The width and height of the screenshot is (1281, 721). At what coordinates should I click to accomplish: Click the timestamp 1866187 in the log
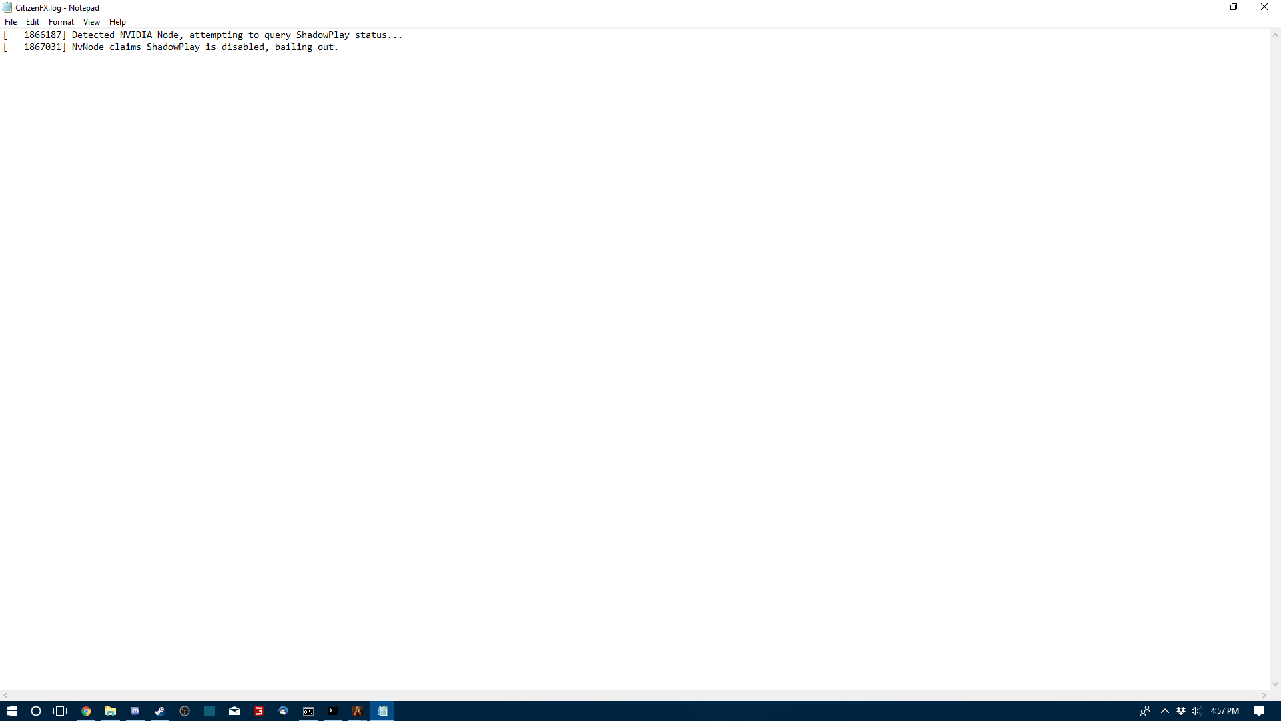point(43,35)
